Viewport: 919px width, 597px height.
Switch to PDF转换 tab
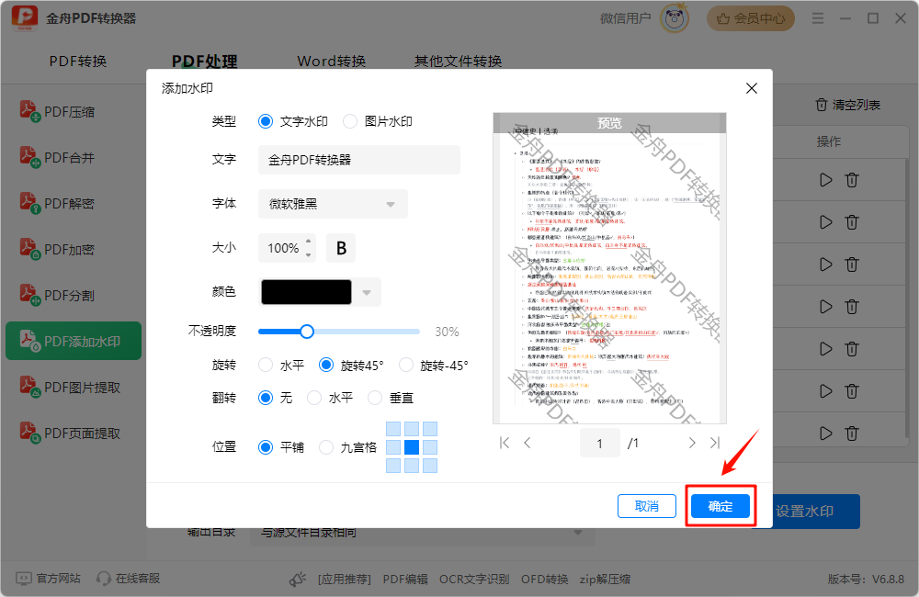[x=78, y=61]
